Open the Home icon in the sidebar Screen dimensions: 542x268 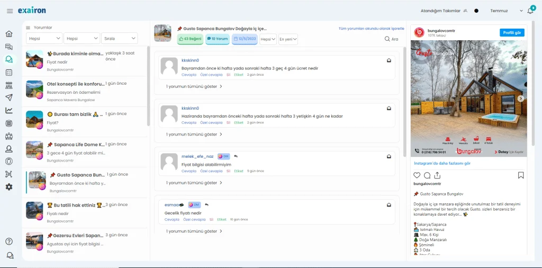click(x=9, y=33)
